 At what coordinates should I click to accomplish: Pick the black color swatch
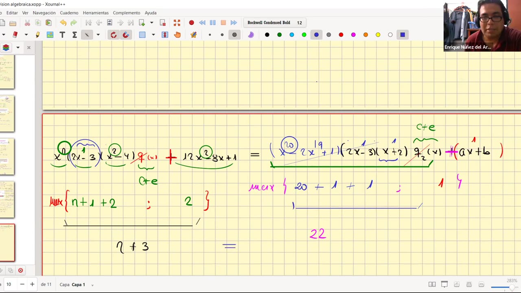tap(267, 35)
